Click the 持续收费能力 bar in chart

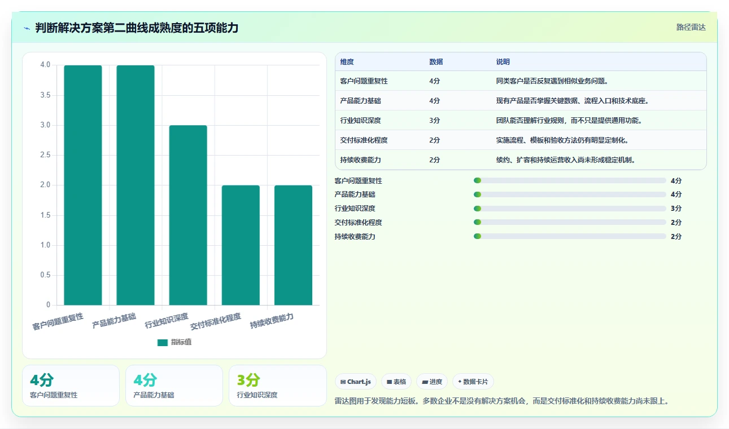[x=293, y=245]
